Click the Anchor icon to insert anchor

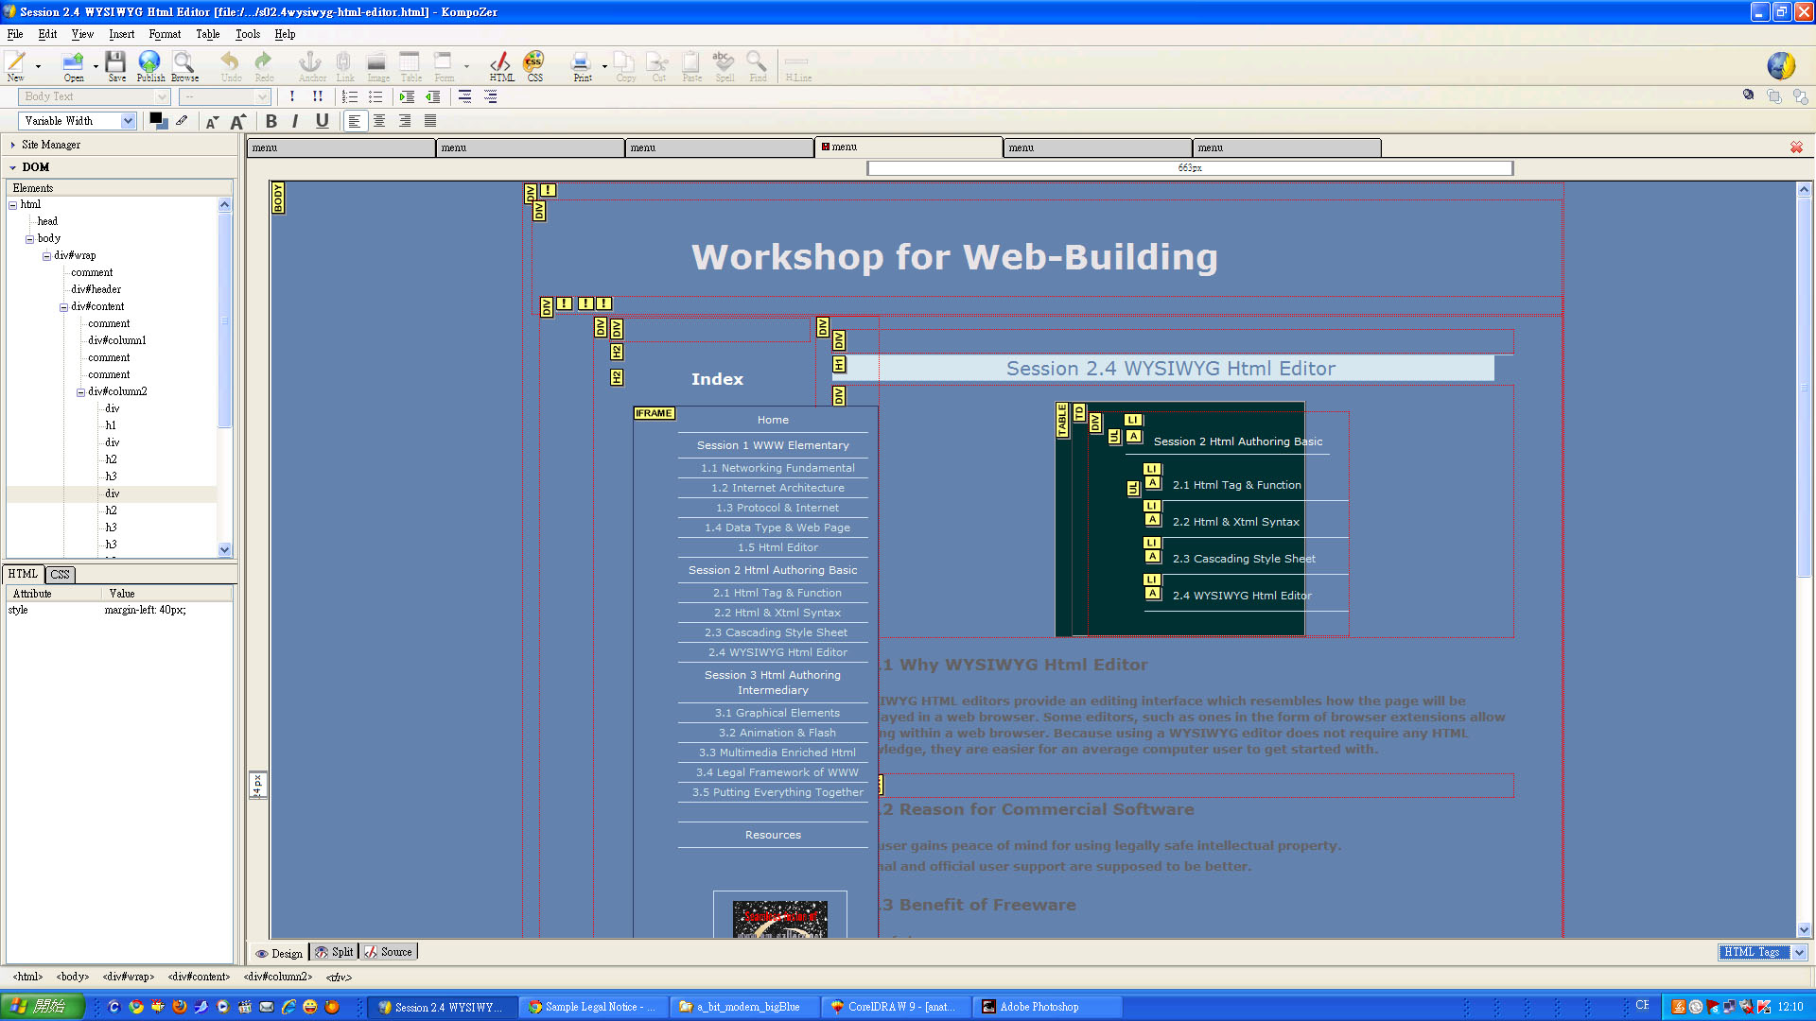(310, 64)
